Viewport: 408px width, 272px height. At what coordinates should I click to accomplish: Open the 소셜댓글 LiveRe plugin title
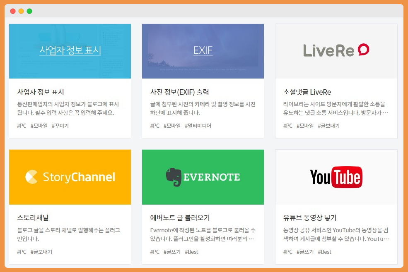307,92
